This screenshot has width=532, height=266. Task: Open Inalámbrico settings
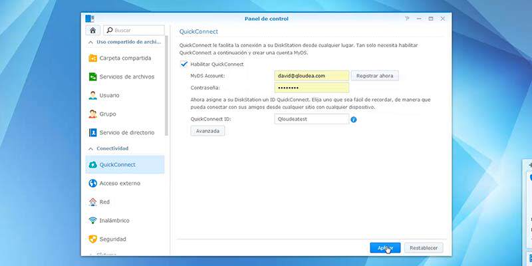point(125,221)
